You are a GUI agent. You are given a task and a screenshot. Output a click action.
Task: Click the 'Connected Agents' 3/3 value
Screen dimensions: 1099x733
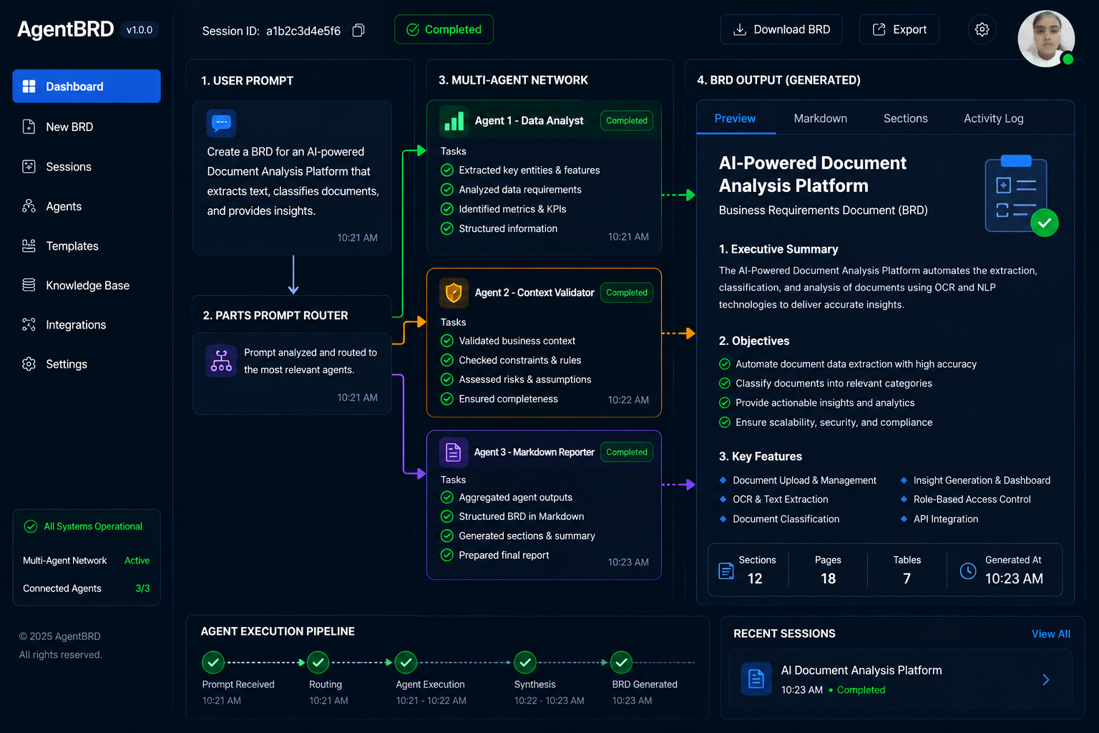pyautogui.click(x=142, y=588)
